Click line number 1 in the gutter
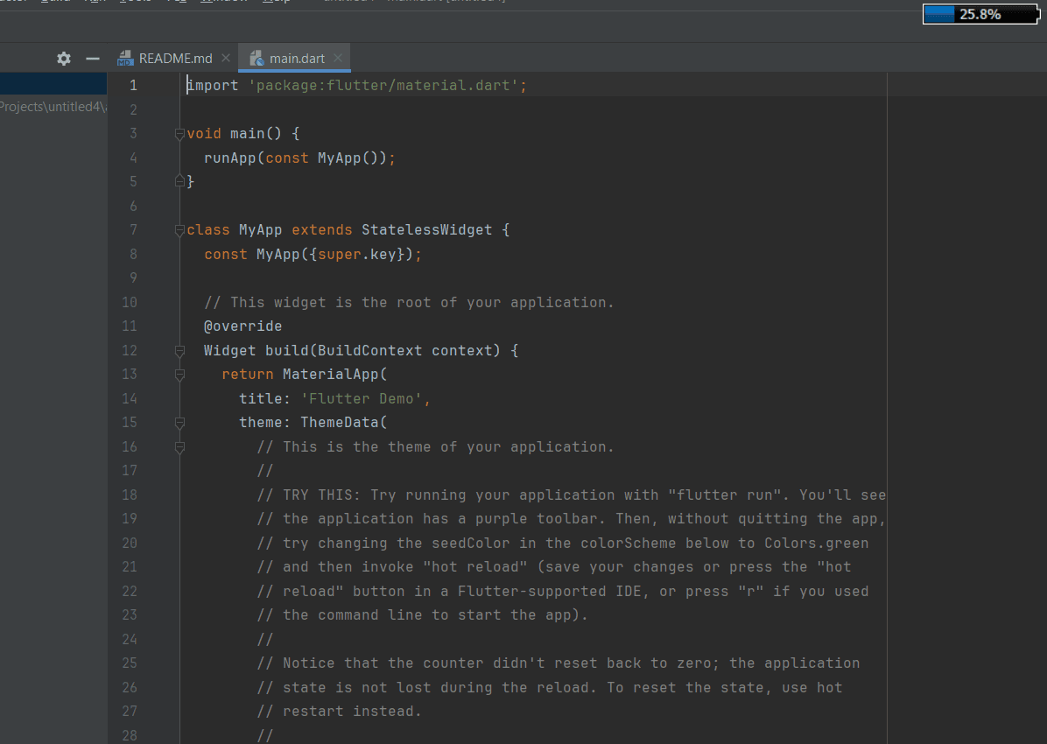Image resolution: width=1047 pixels, height=744 pixels. tap(133, 86)
